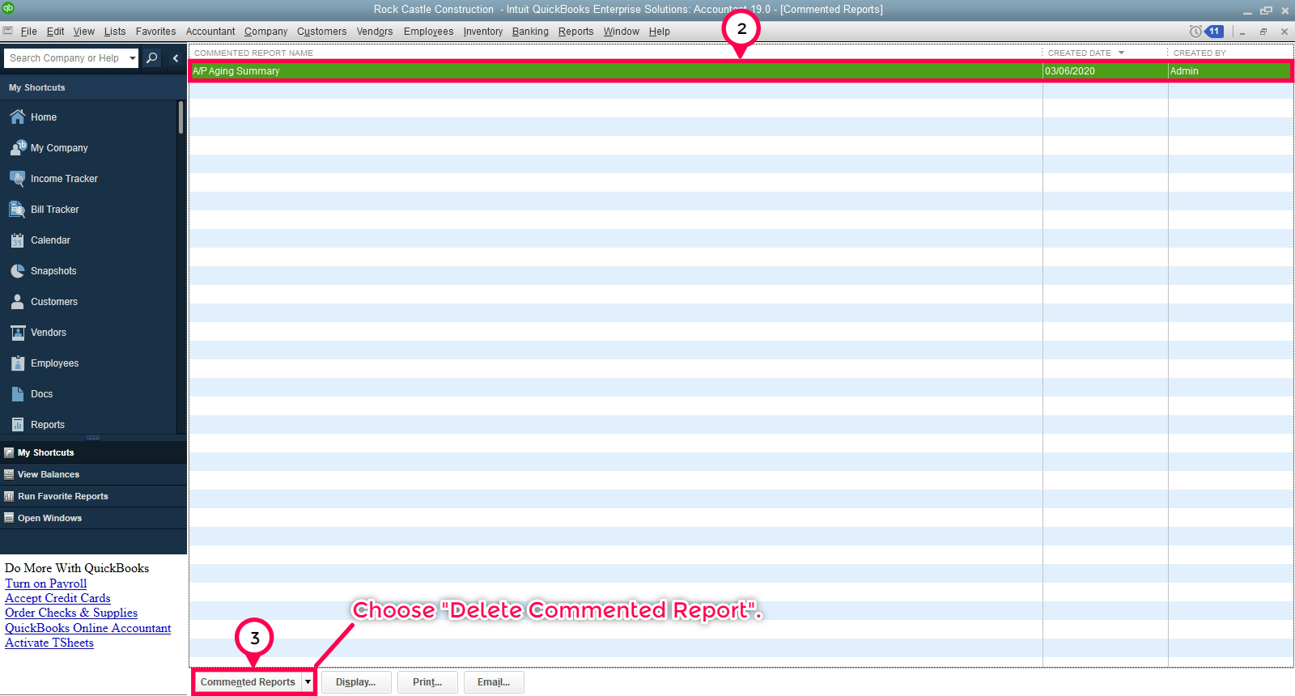Open the Reports menu in menu bar

pyautogui.click(x=575, y=32)
